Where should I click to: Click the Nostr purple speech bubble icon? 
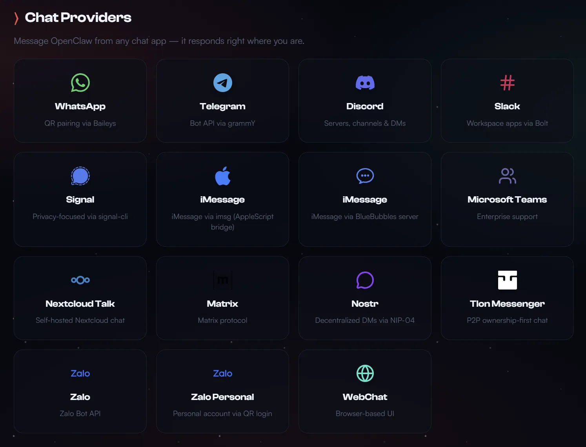tap(365, 280)
